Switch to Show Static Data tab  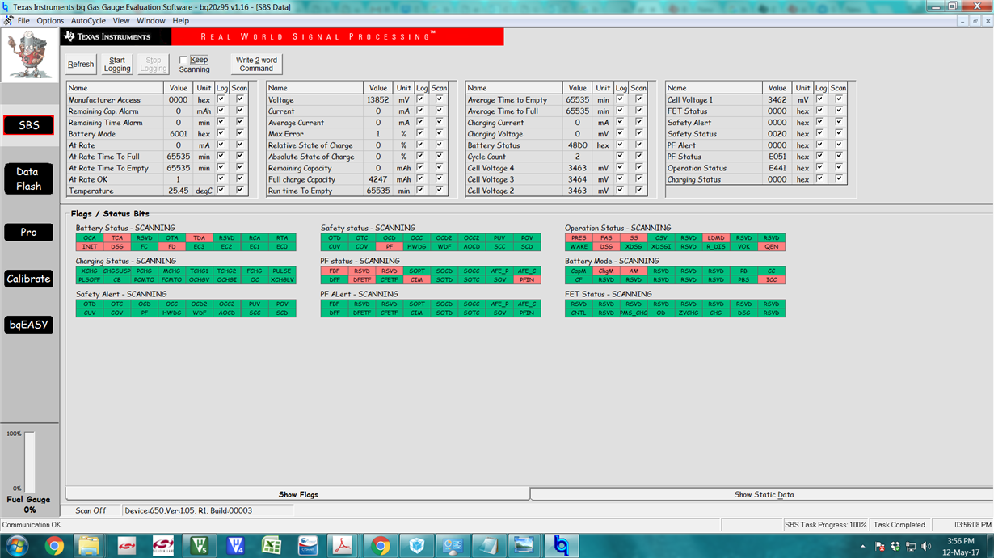point(764,494)
